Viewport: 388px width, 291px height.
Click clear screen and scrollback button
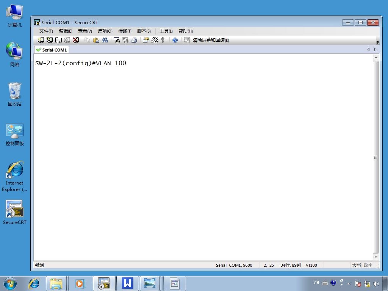click(211, 40)
